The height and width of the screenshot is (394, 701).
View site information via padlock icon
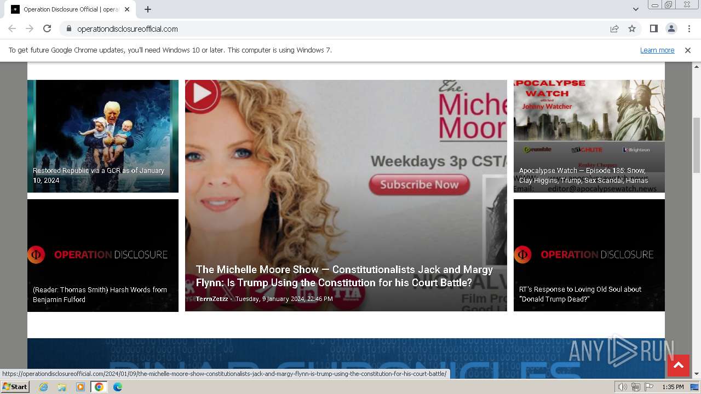(69, 28)
